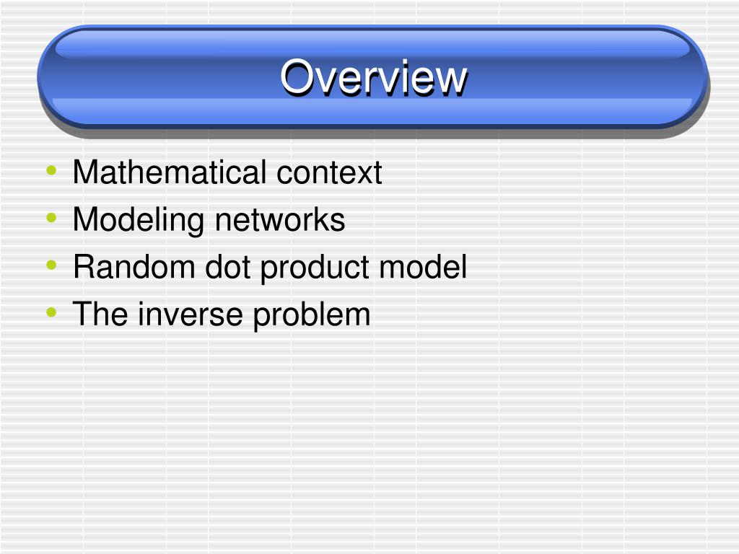This screenshot has height=554, width=739.
Task: Click the green bullet before Mathematical context
Action: click(51, 170)
